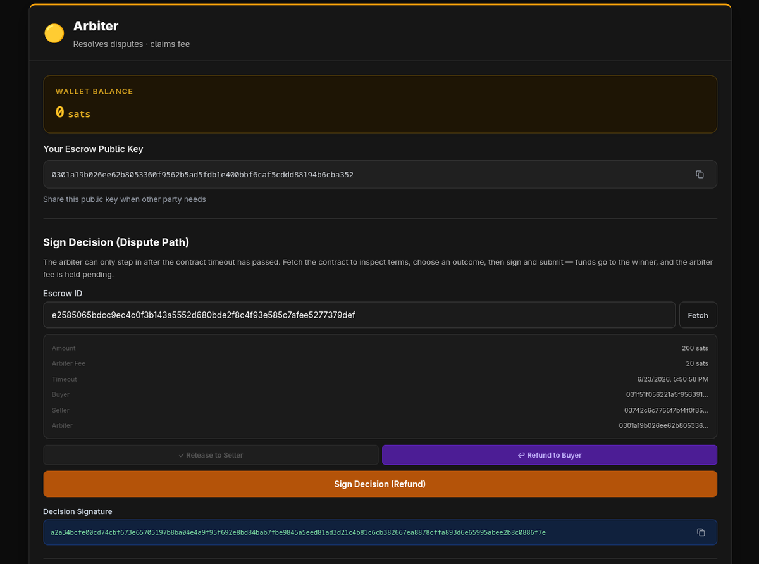
Task: Click Sign Decision (Refund) button
Action: (380, 484)
